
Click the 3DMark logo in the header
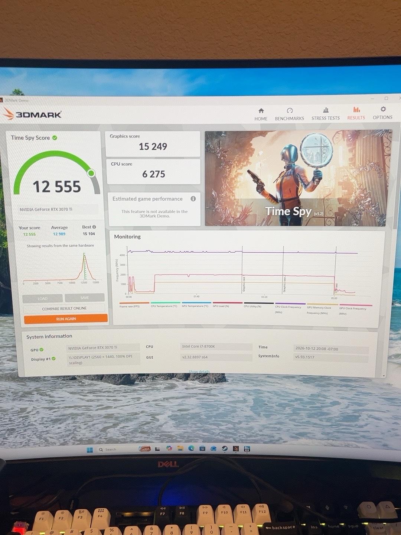[32, 114]
